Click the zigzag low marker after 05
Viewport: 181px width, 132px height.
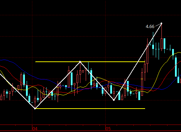114,100
